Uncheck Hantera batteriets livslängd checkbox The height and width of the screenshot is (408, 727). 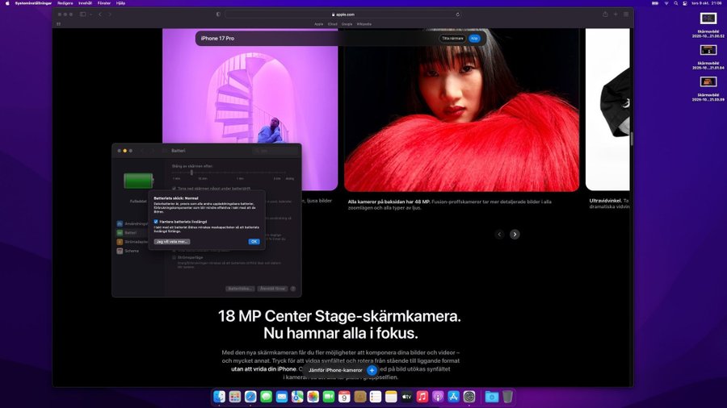156,221
